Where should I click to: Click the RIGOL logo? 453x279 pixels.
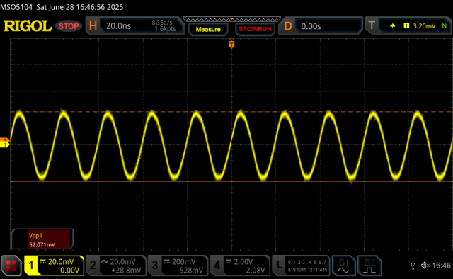[x=27, y=26]
